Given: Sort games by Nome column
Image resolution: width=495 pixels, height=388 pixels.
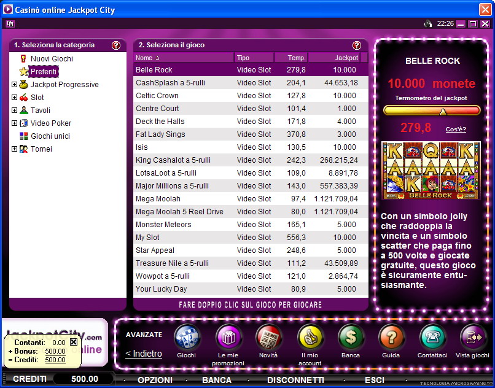Looking at the screenshot, I should click(184, 58).
